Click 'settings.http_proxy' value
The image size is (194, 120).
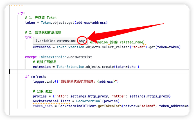[89, 96]
